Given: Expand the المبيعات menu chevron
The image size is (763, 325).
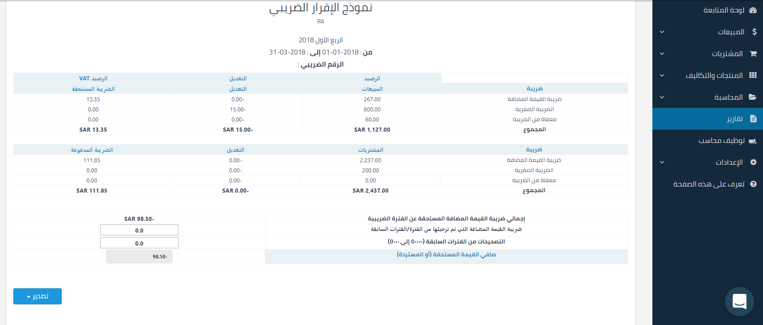Looking at the screenshot, I should coord(662,32).
